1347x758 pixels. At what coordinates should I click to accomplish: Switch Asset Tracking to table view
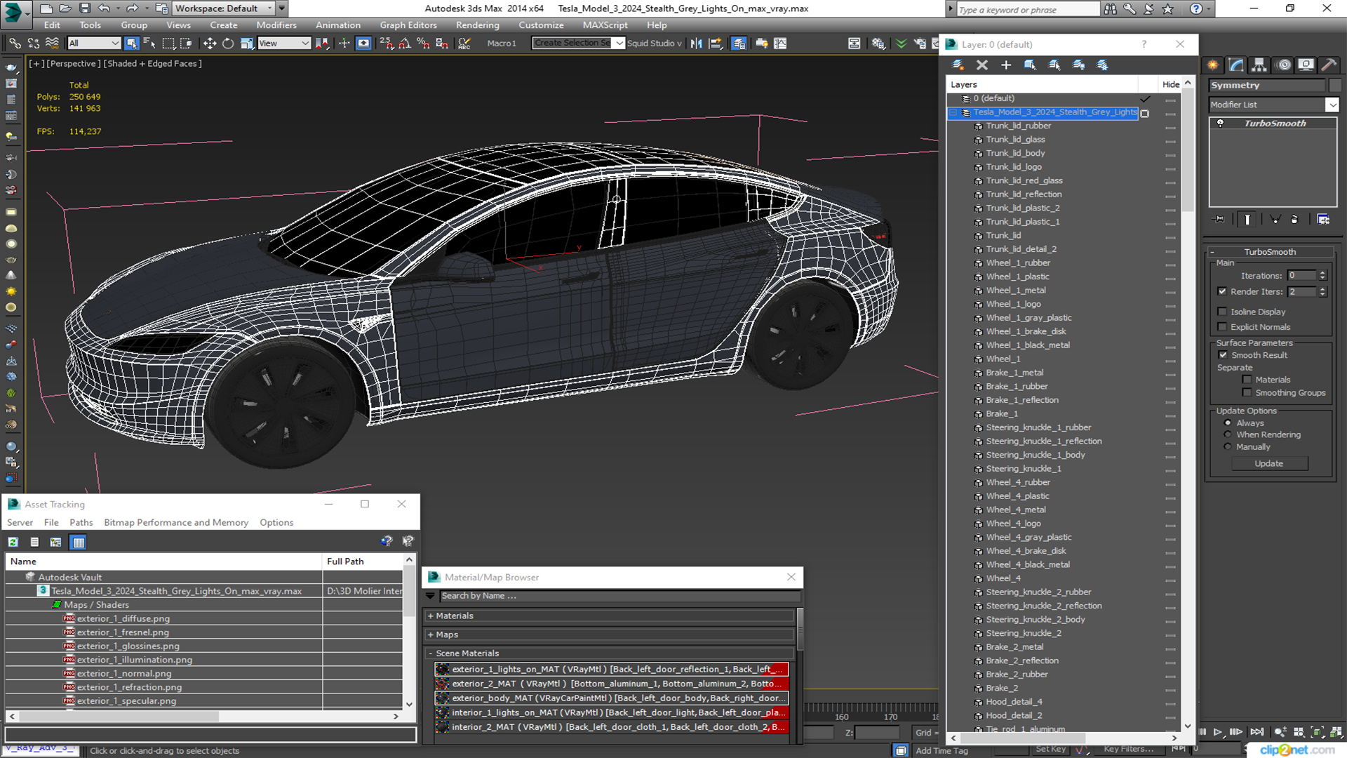pyautogui.click(x=79, y=542)
